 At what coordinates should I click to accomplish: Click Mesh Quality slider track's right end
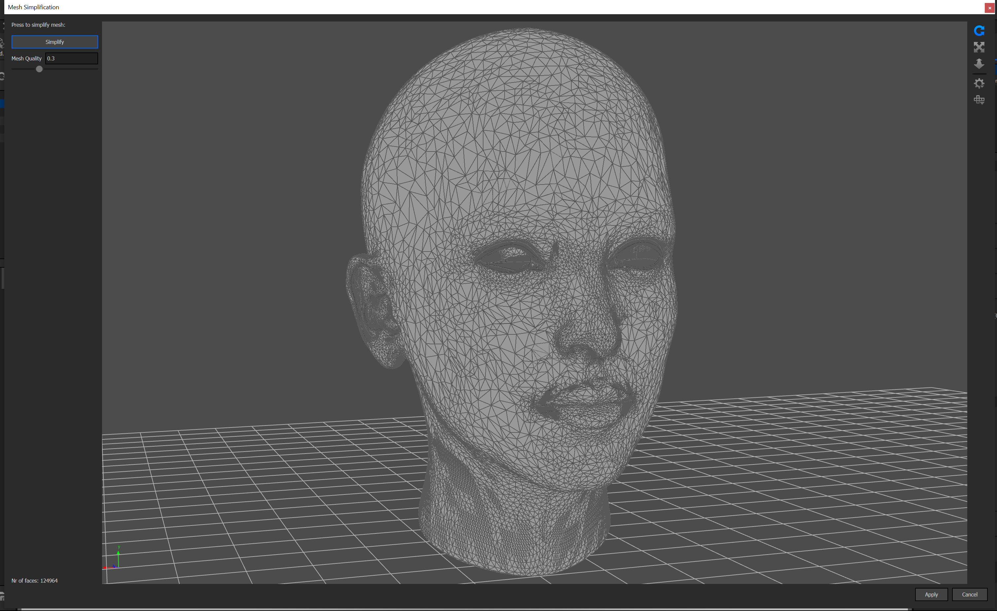[96, 69]
